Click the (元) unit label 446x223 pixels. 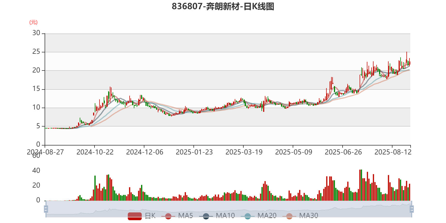click(33, 22)
